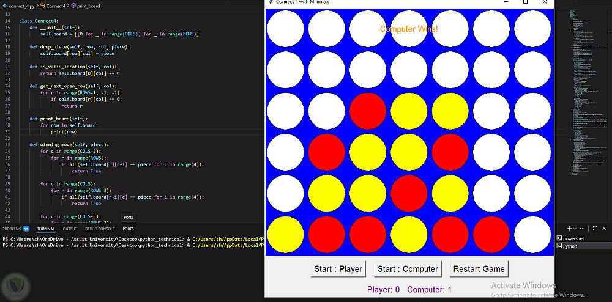612x302 pixels.
Task: Click the Tk feather icon in game title bar
Action: coord(270,2)
